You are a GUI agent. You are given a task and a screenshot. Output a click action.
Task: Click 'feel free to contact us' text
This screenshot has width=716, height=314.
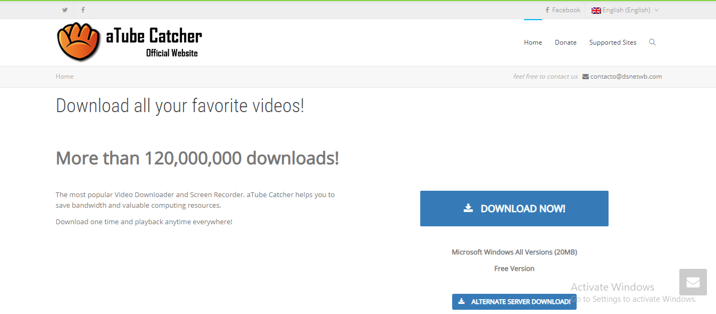coord(545,77)
